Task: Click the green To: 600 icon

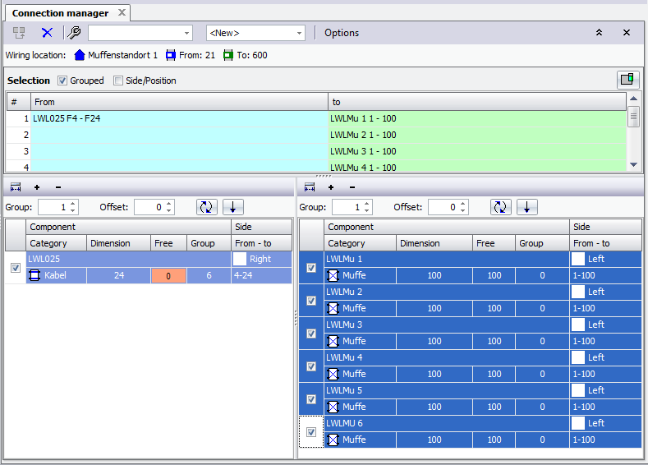Action: (228, 55)
